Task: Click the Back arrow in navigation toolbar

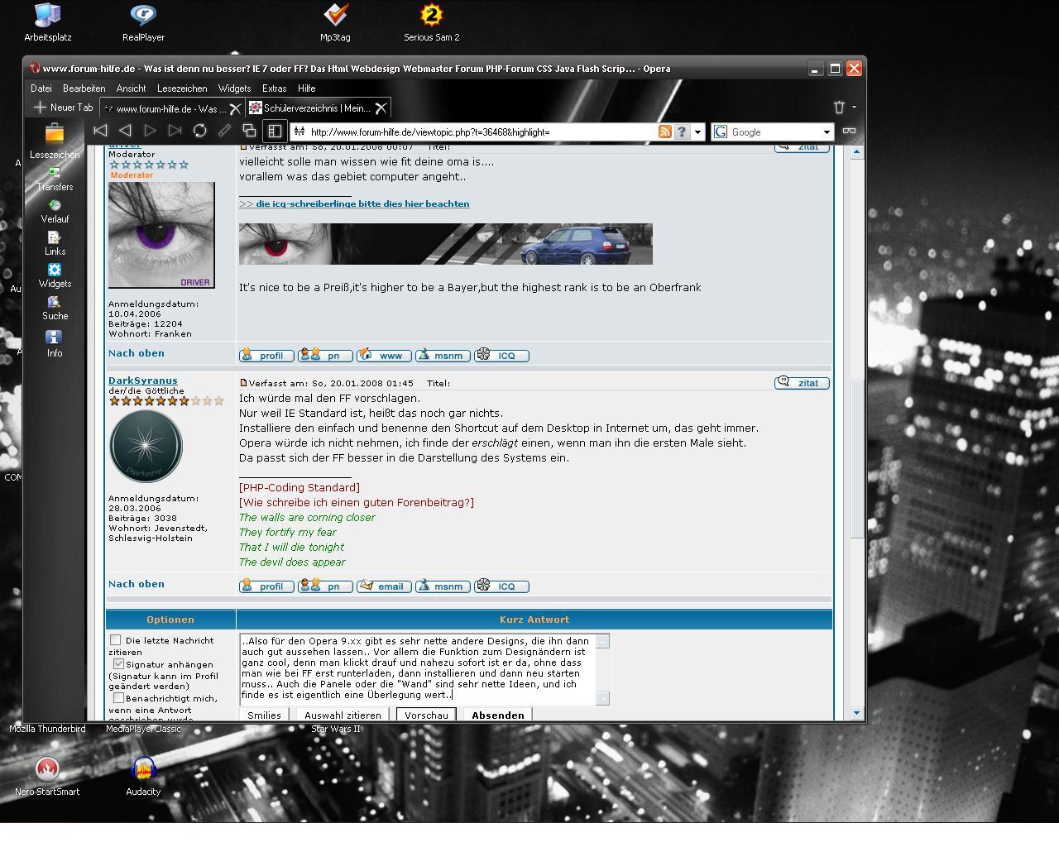Action: (x=125, y=131)
